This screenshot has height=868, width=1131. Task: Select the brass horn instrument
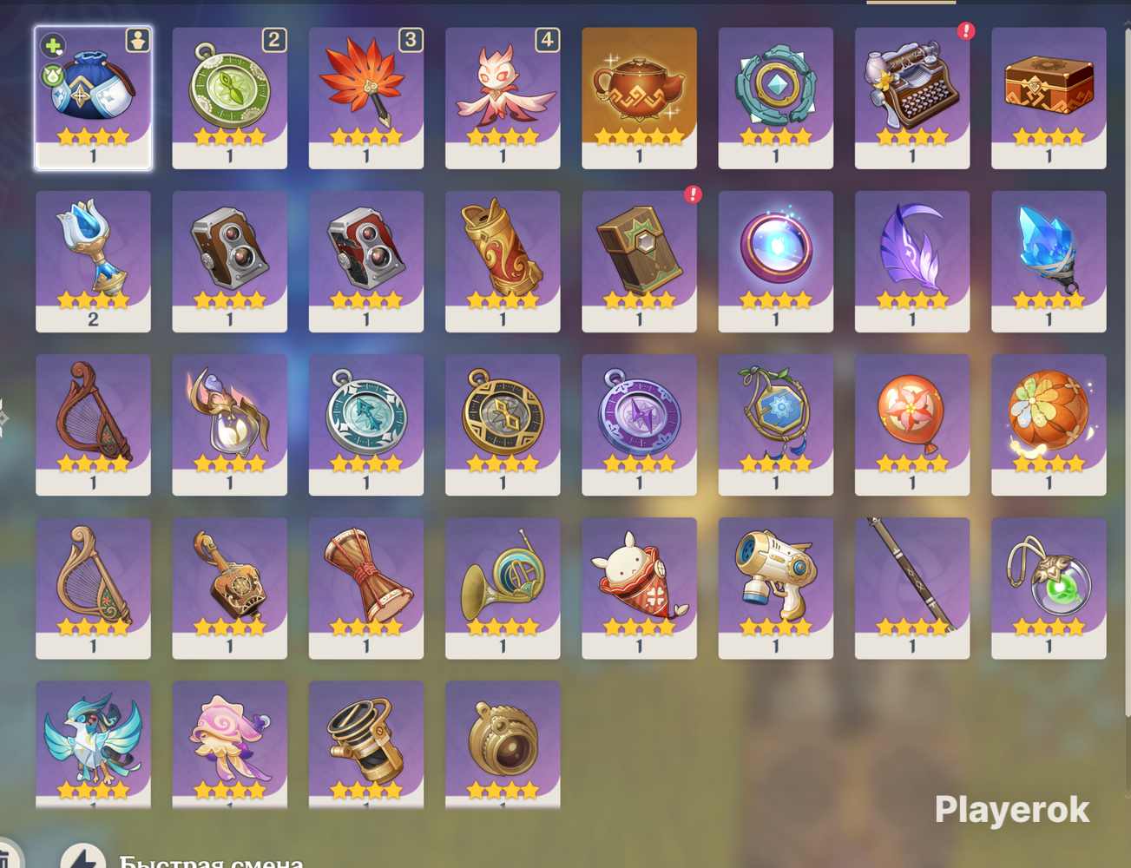point(503,589)
